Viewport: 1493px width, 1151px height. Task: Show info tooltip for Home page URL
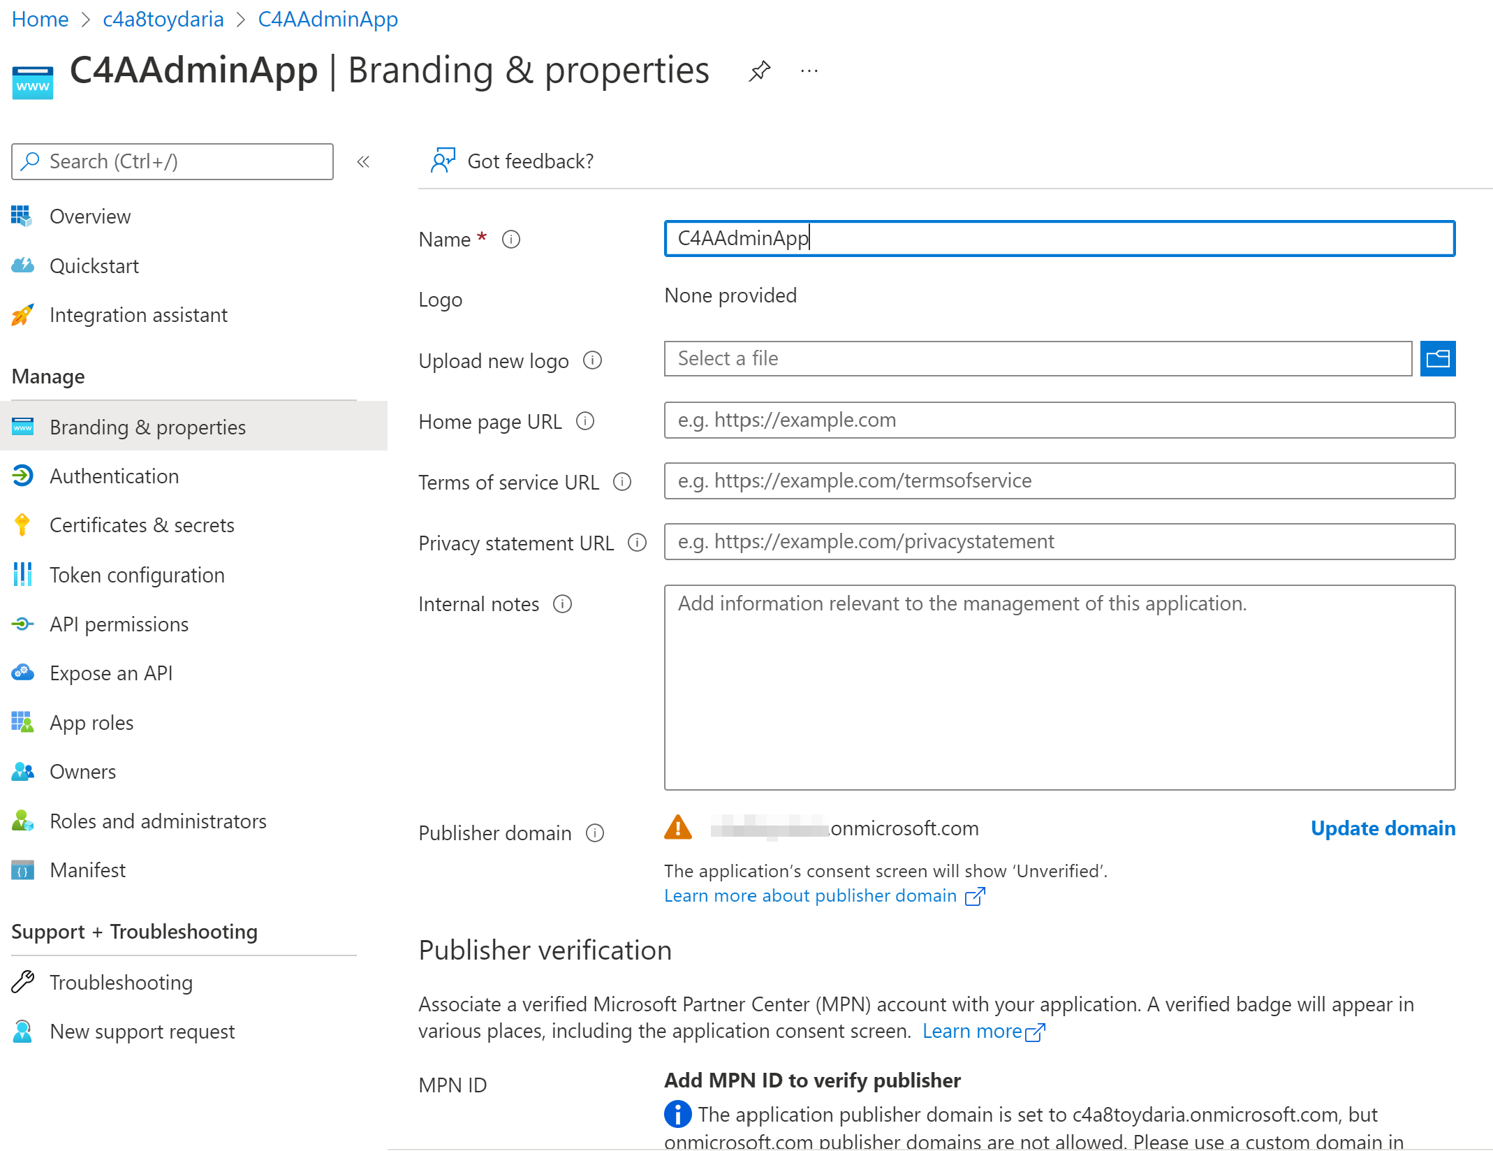click(585, 421)
